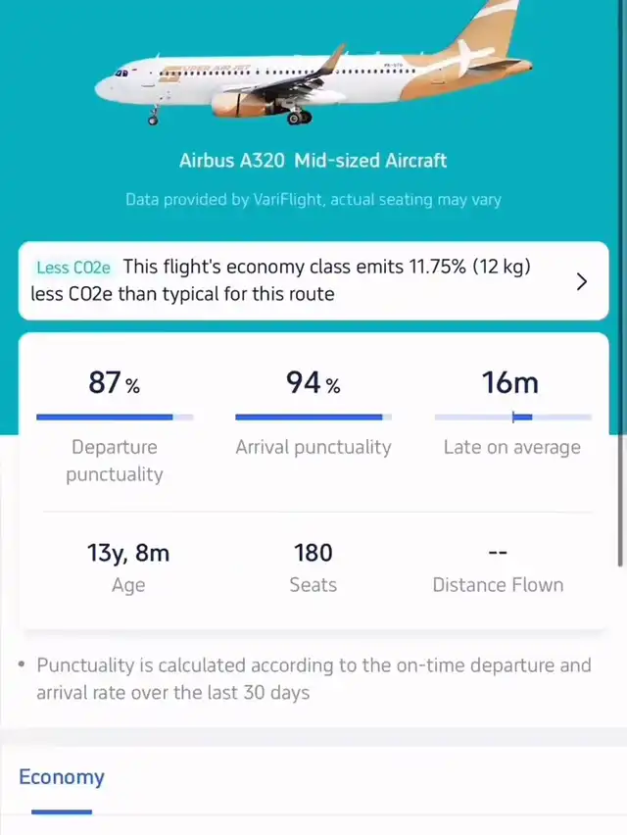Tap the 94% arrival punctuality value
Image resolution: width=627 pixels, height=835 pixels.
313,382
